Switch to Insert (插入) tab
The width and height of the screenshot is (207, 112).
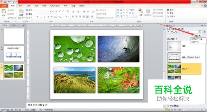coord(20,6)
